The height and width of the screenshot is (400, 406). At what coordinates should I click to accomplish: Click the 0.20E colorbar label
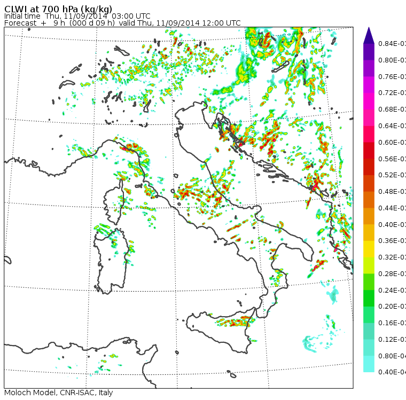[392, 307]
